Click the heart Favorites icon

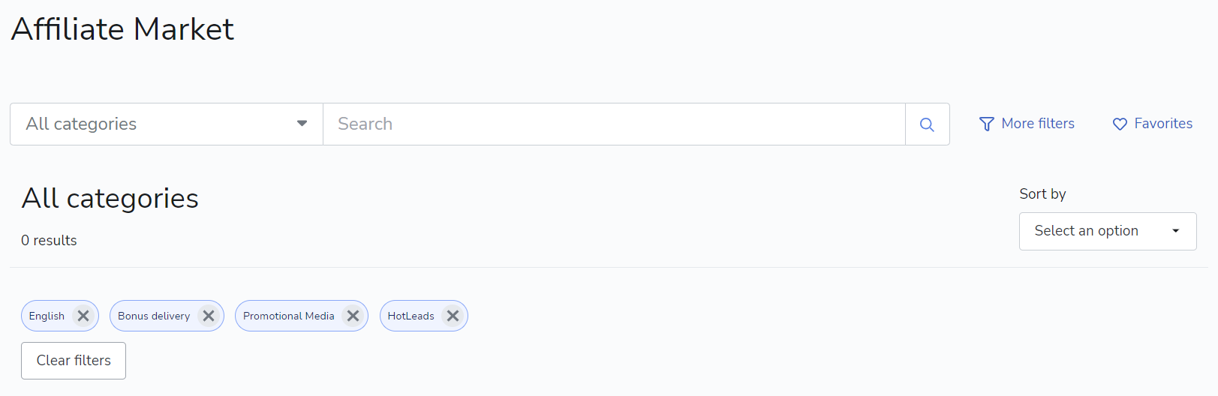click(1120, 124)
